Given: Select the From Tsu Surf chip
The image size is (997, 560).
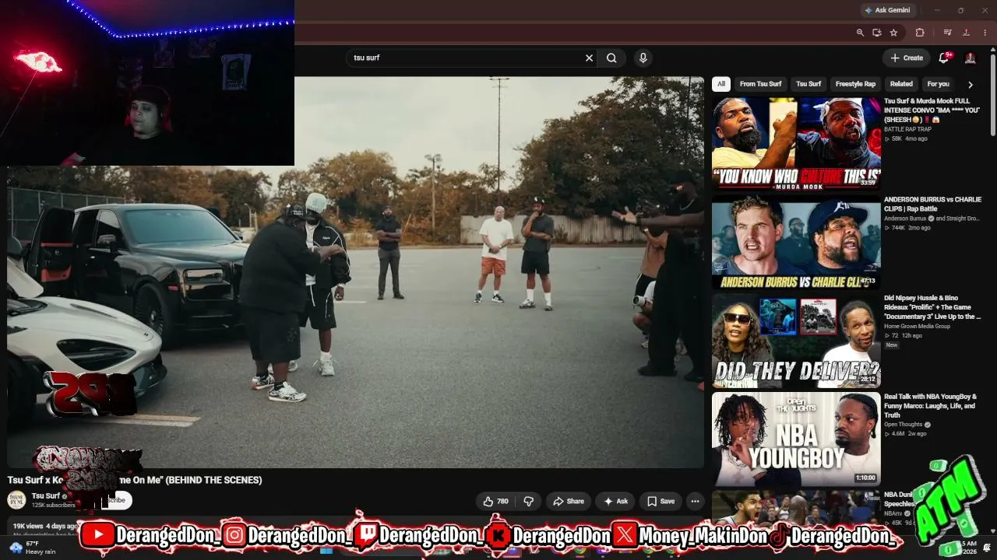Looking at the screenshot, I should [x=760, y=84].
